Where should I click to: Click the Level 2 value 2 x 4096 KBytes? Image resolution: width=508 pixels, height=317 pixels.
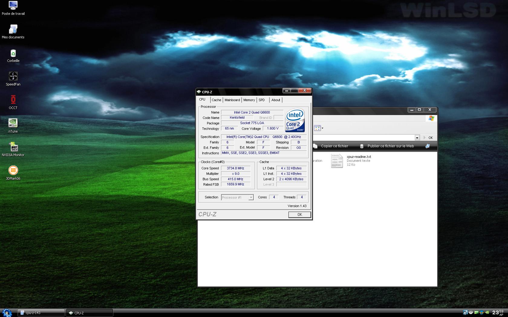coord(291,179)
